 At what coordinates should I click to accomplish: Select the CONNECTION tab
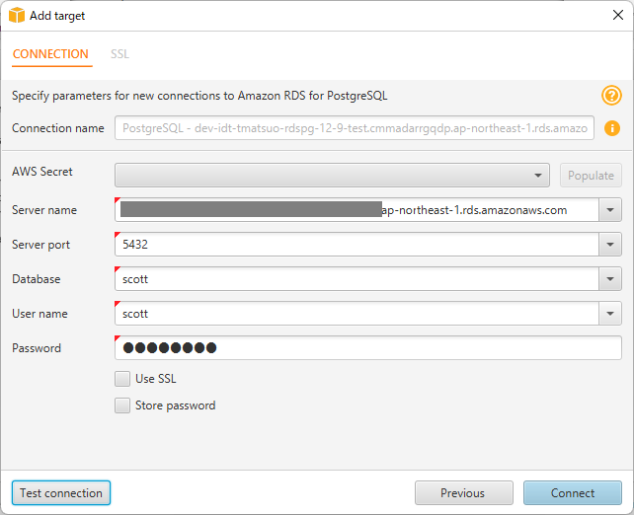50,54
